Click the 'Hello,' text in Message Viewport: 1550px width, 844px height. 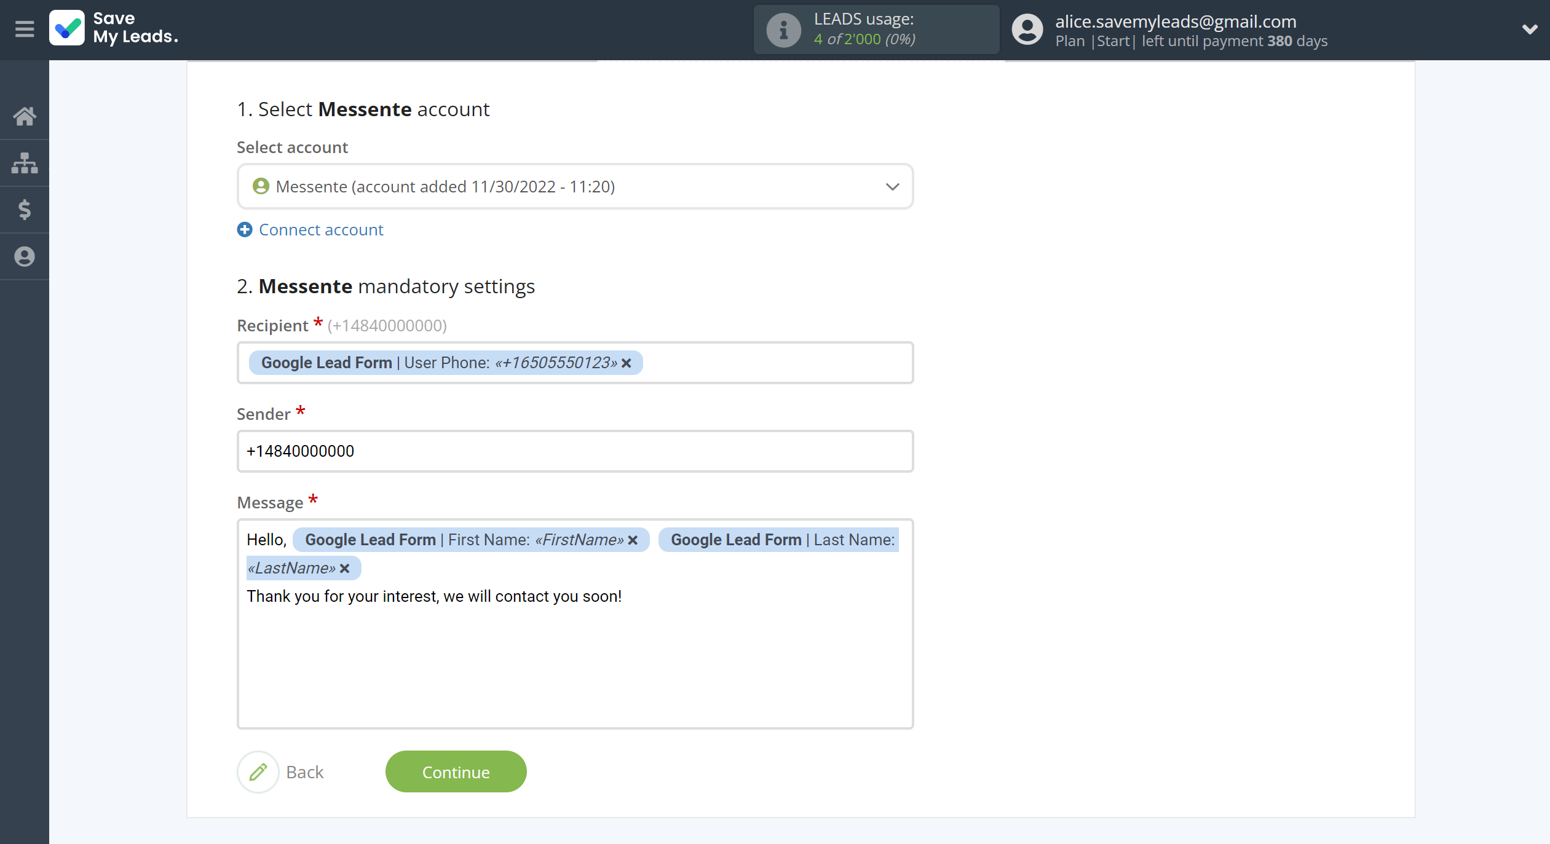267,540
